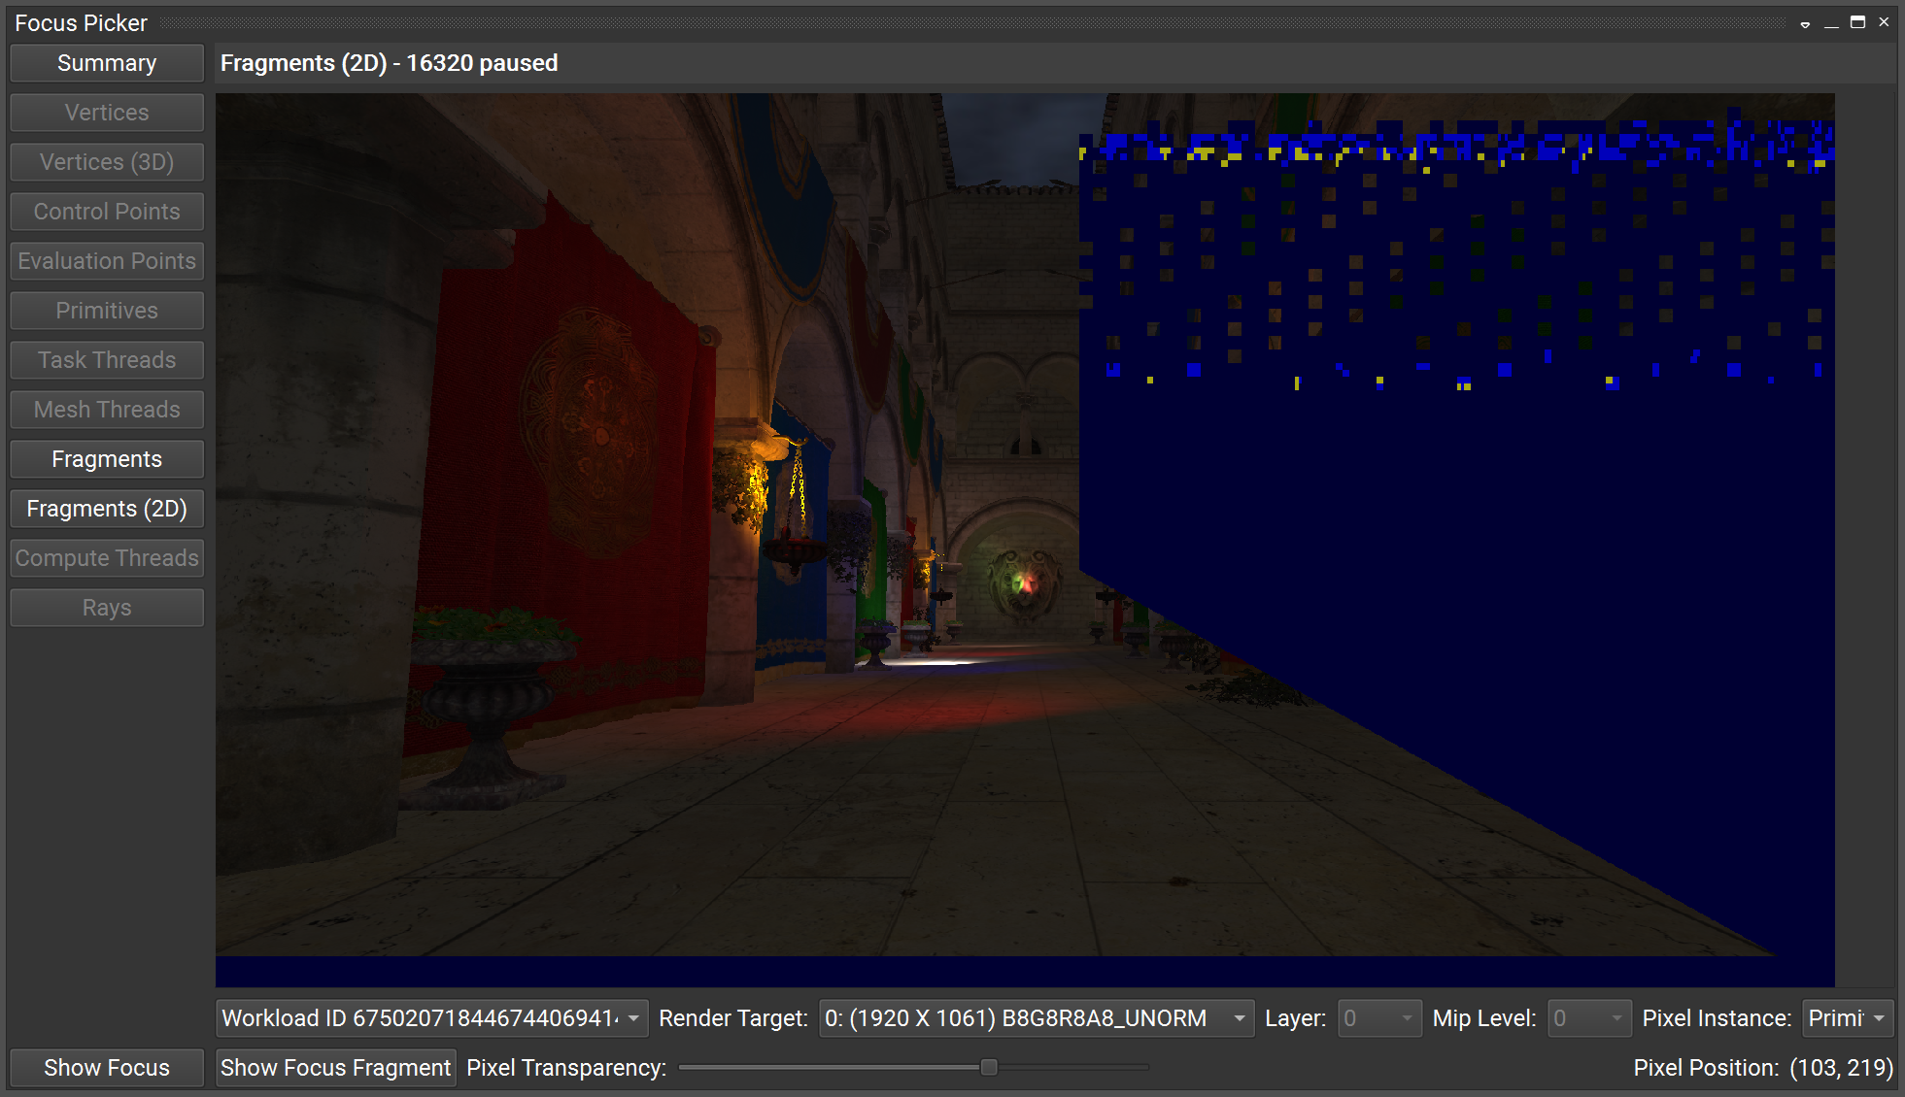Click the Fragments sidebar panel icon

point(107,457)
